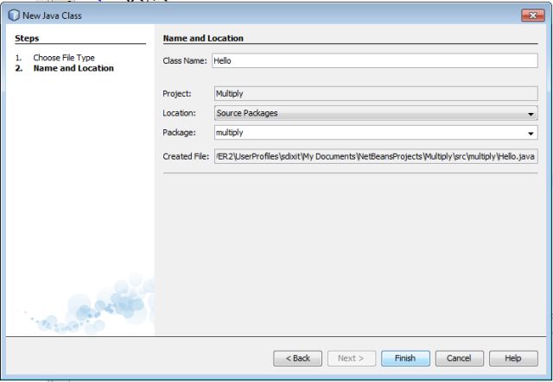Click the disabled Next > button
This screenshot has height=382, width=553.
(x=352, y=359)
